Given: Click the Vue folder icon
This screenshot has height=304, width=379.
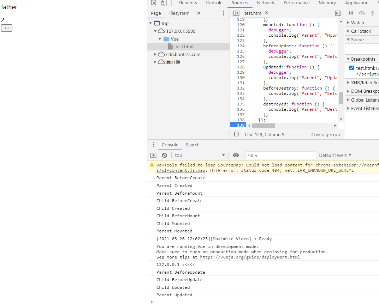Looking at the screenshot, I should [x=166, y=39].
